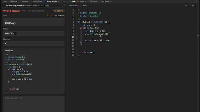Close the Test Result tab
200x112 pixels.
[111, 1]
